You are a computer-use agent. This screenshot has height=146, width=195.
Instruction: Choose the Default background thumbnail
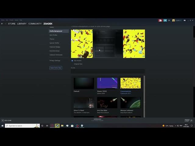84,83
